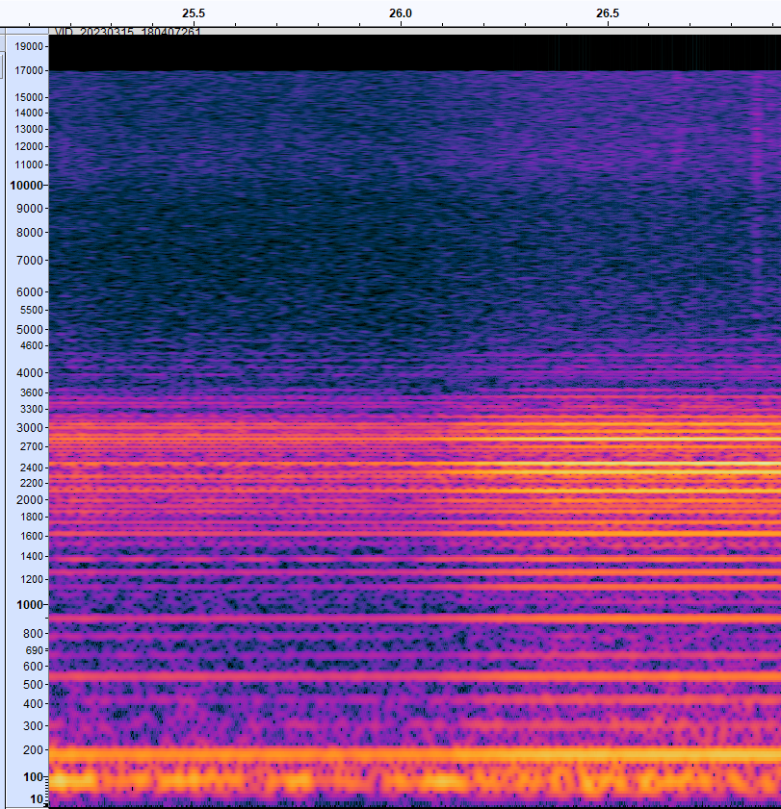Click the 600 frequency scale label
The height and width of the screenshot is (809, 781).
click(34, 667)
